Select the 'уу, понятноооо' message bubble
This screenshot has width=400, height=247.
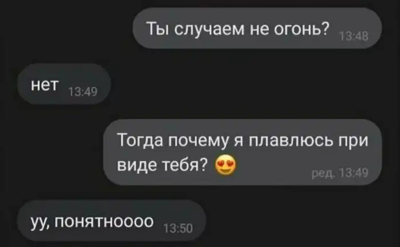point(111,221)
